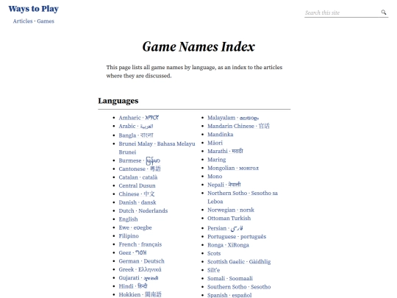Open the Mandinka language link
The image size is (397, 298).
[x=221, y=135]
